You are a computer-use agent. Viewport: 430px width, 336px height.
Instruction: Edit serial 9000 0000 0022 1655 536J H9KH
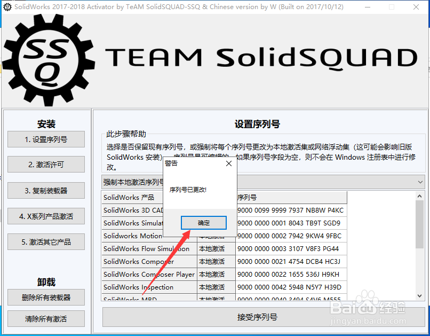coord(291,274)
